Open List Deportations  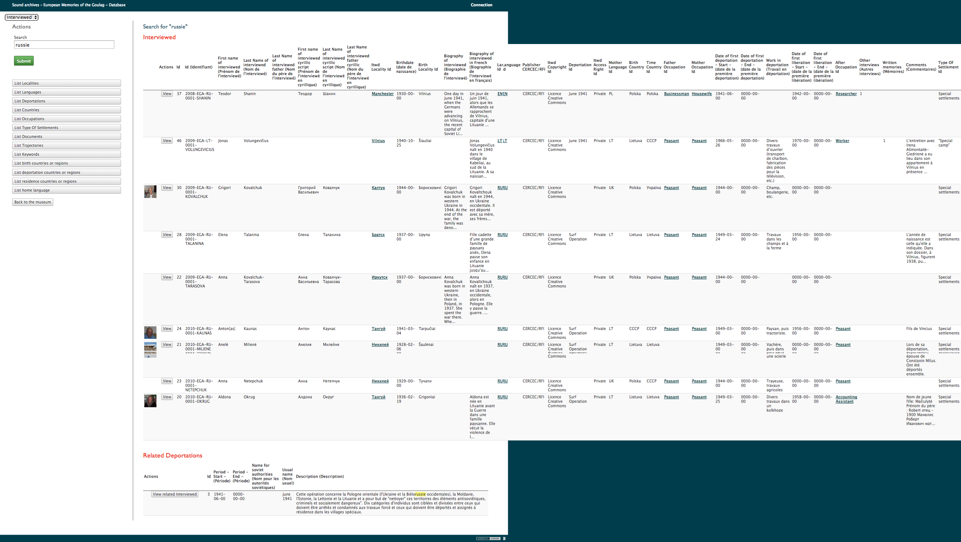(x=67, y=101)
